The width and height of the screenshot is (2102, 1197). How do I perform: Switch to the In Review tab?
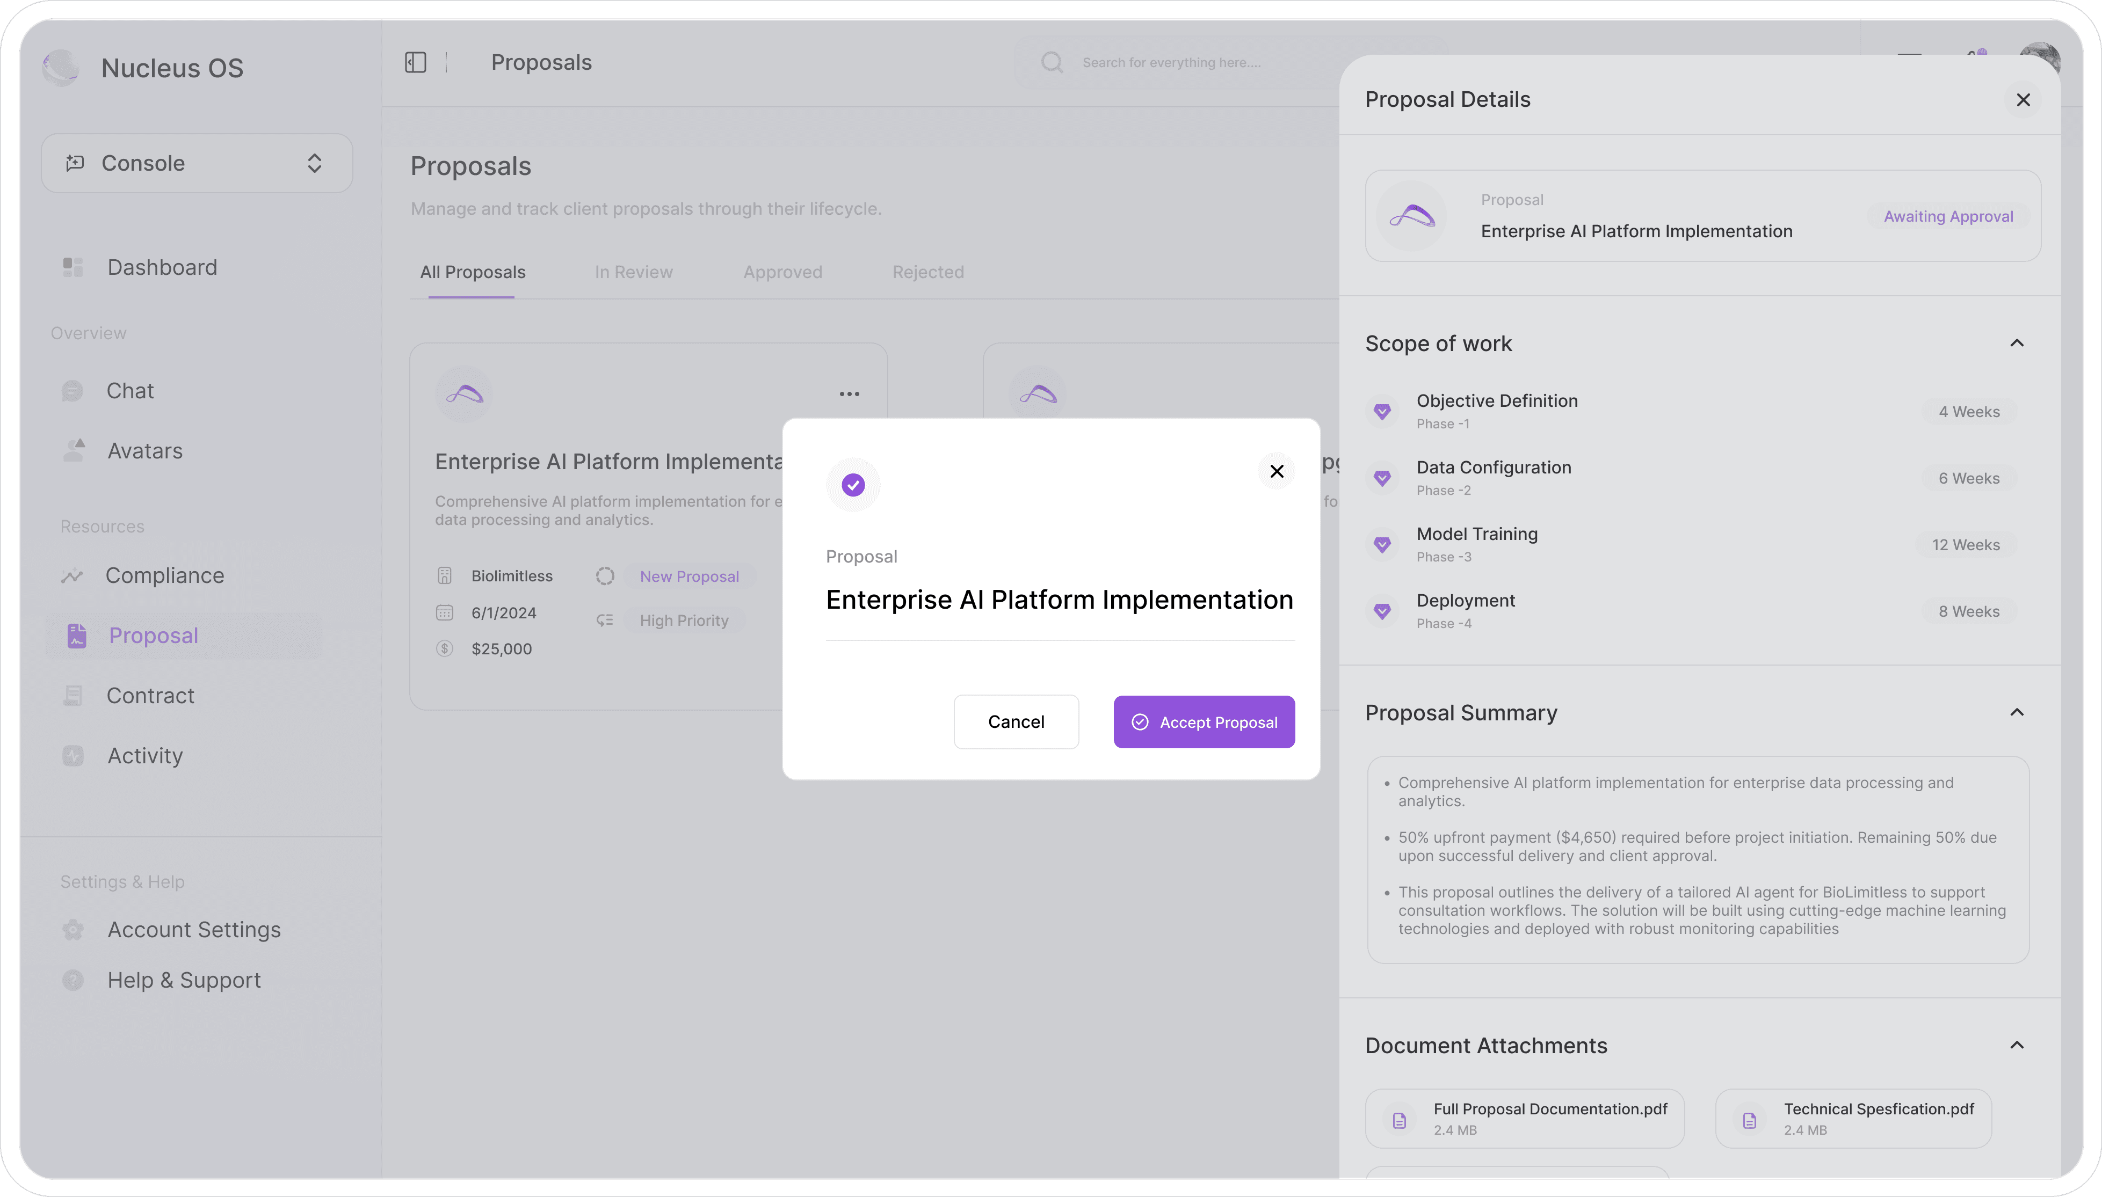tap(633, 272)
